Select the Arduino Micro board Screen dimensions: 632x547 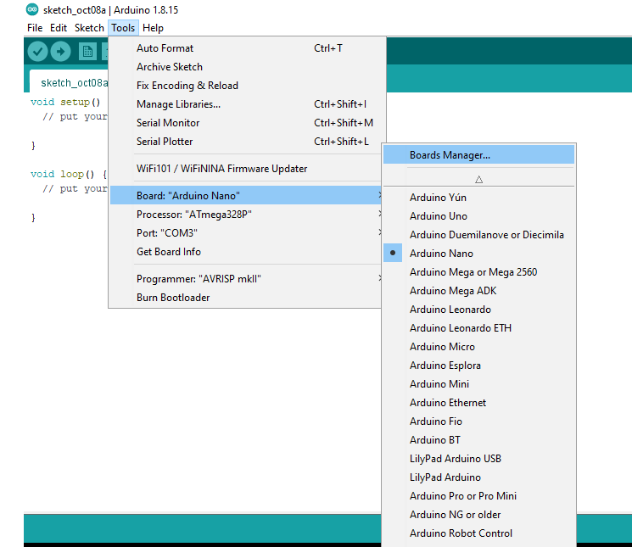(478, 346)
